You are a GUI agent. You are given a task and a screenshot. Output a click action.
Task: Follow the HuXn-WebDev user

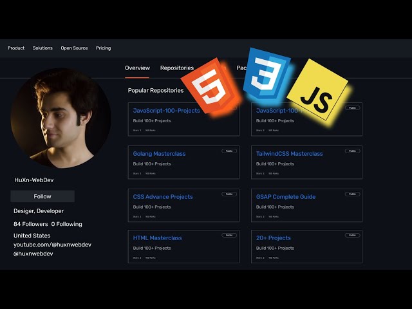click(x=42, y=196)
